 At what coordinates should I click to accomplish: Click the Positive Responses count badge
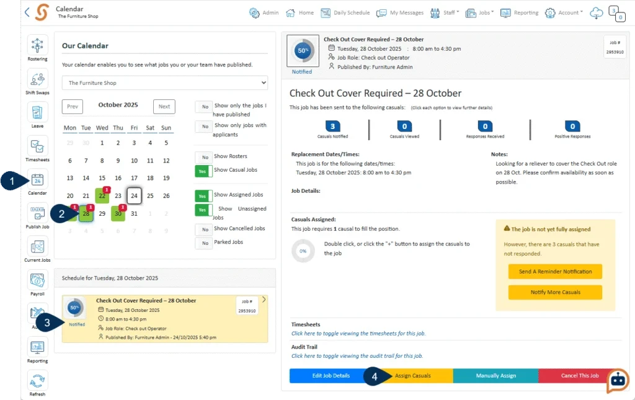point(572,127)
